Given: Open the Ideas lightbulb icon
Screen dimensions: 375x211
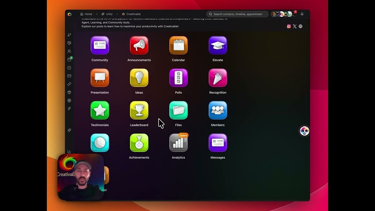Looking at the screenshot, I should 139,78.
